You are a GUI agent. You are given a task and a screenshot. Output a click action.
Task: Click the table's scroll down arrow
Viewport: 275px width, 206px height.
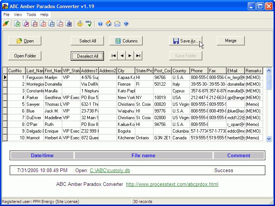(x=269, y=139)
